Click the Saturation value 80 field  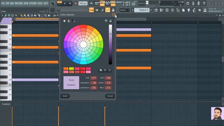[x=94, y=83]
